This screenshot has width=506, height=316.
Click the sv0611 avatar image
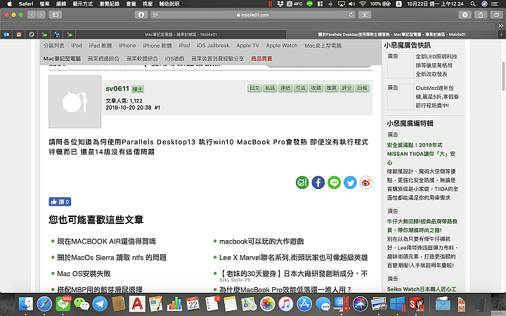click(x=75, y=102)
